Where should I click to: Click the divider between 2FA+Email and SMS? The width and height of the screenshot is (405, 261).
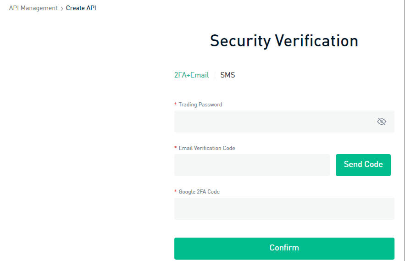(215, 75)
